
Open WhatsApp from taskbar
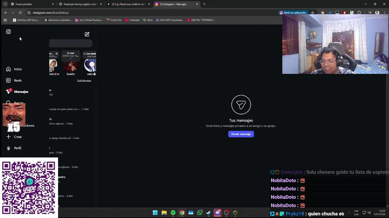[x=200, y=213]
